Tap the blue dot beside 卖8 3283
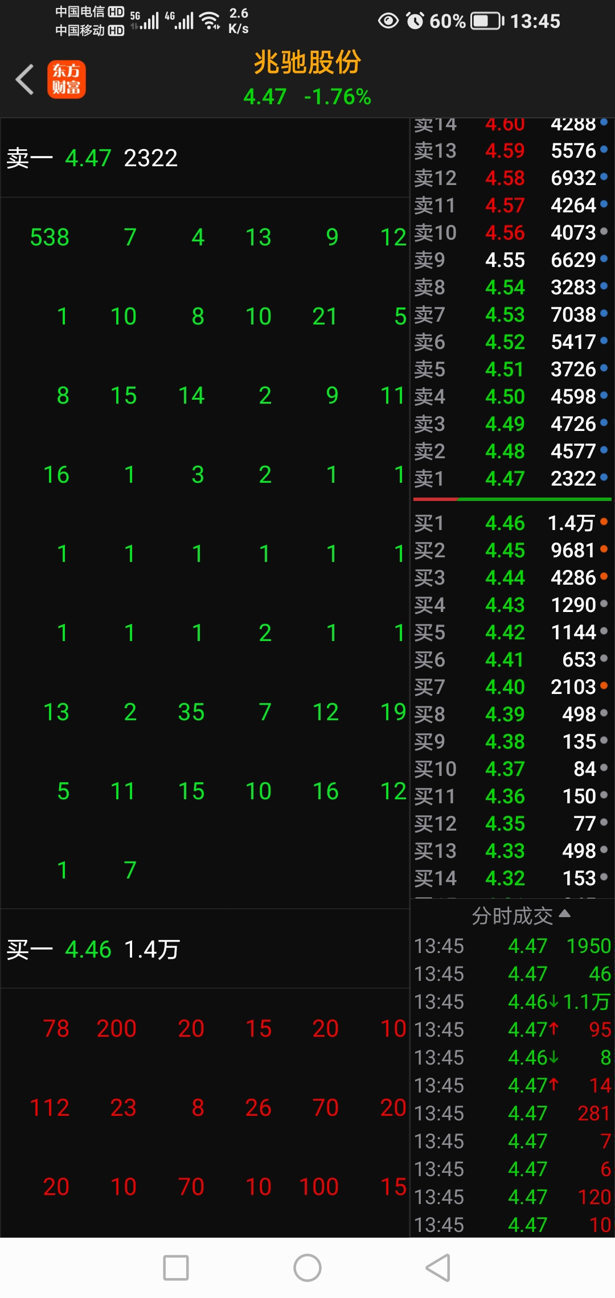 604,286
